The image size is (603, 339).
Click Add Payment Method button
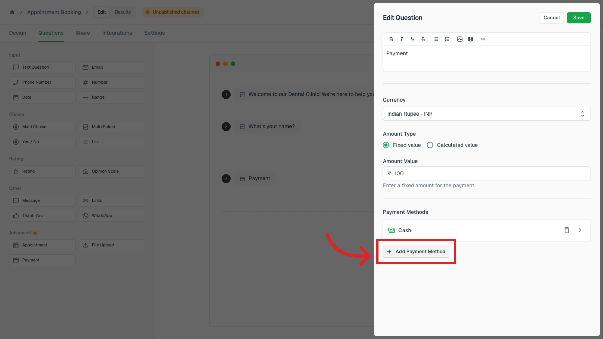coord(416,251)
